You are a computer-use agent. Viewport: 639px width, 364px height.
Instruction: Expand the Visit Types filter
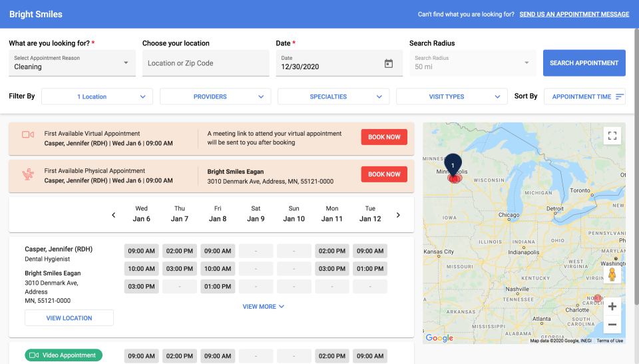[x=451, y=96]
